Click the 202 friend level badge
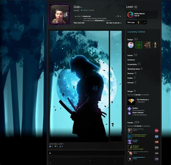This screenshot has height=165, width=171. (x=157, y=148)
